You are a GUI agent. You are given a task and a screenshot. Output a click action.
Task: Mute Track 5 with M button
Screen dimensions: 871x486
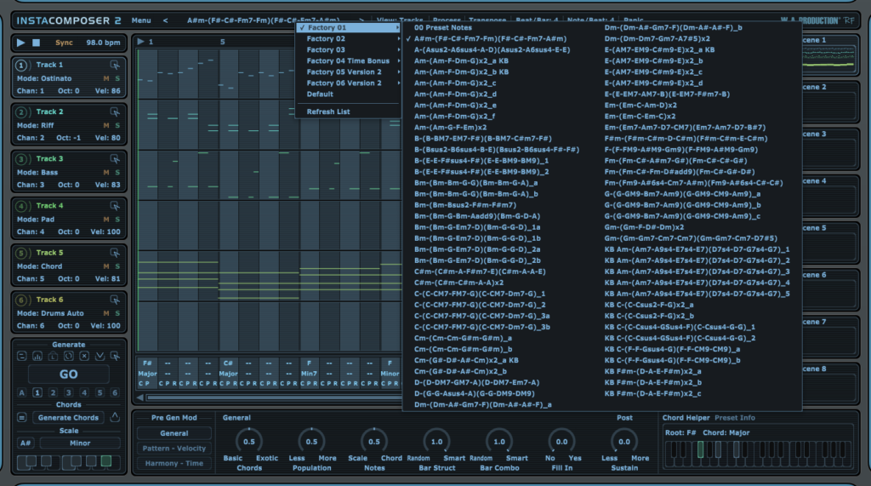pos(106,266)
